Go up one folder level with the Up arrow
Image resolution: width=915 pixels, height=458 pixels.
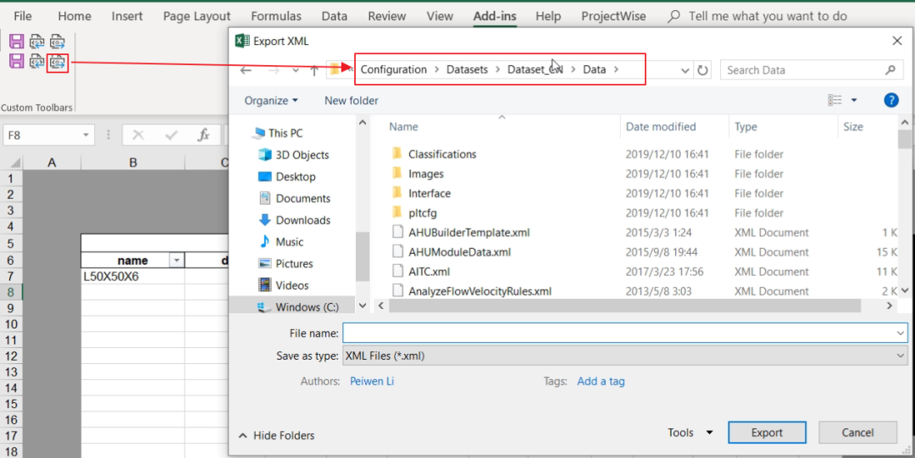(x=314, y=70)
